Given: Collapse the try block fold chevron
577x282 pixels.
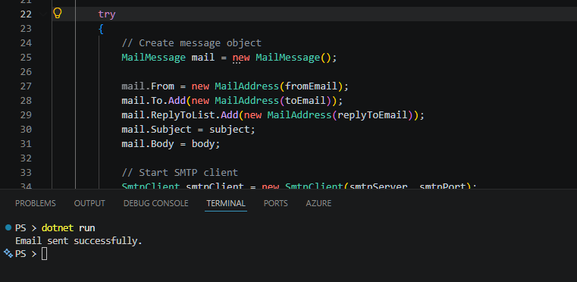Looking at the screenshot, I should click(43, 14).
